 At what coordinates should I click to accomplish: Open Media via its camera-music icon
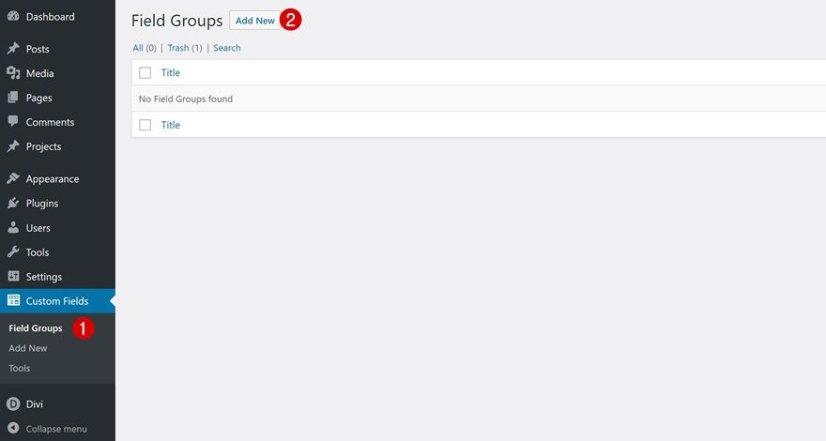click(13, 72)
